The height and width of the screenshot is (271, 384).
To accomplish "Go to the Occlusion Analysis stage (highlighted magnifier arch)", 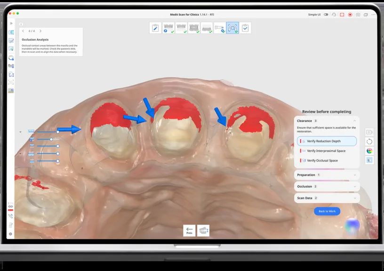I will (x=232, y=28).
